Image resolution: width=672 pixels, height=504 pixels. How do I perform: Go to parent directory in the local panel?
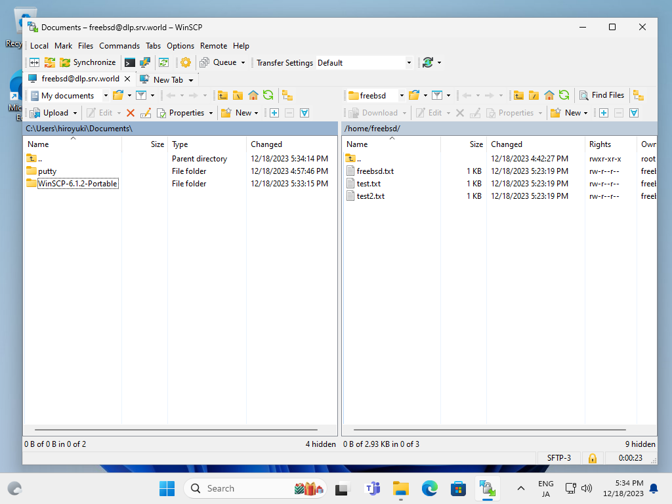click(x=222, y=95)
